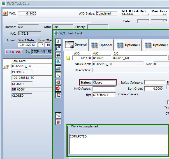Click the green bars icon atop the sidebar
This screenshot has width=169, height=159.
[58, 42]
